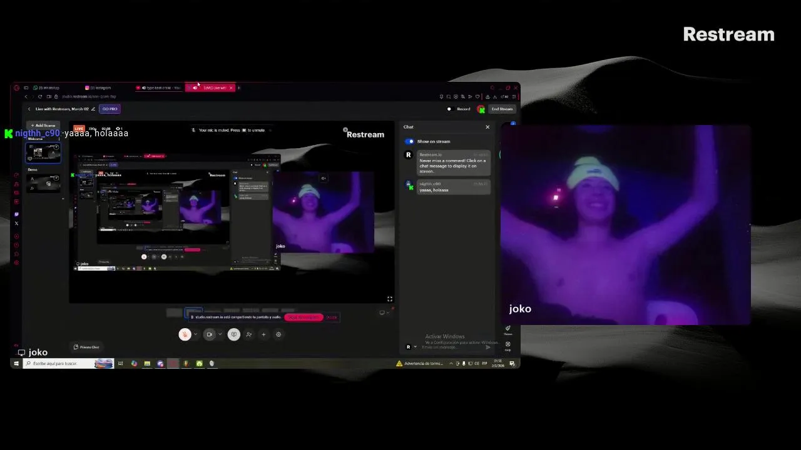This screenshot has width=801, height=450.
Task: Open the X icon in the browser sidebar
Action: pyautogui.click(x=16, y=223)
